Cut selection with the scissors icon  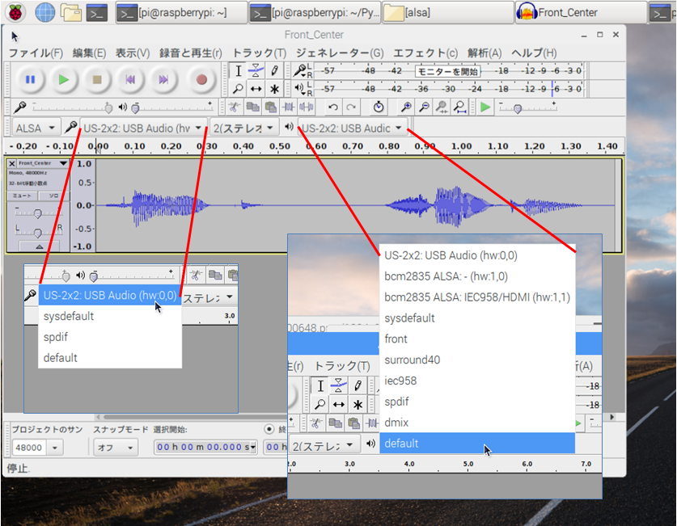click(x=234, y=107)
